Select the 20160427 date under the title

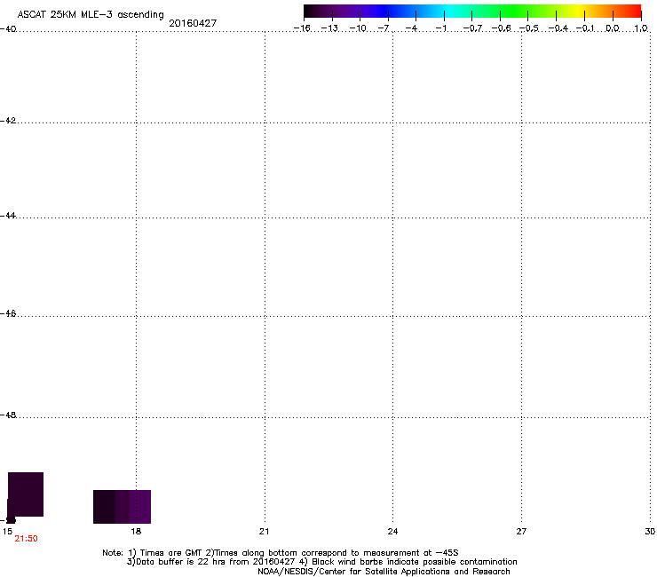193,23
